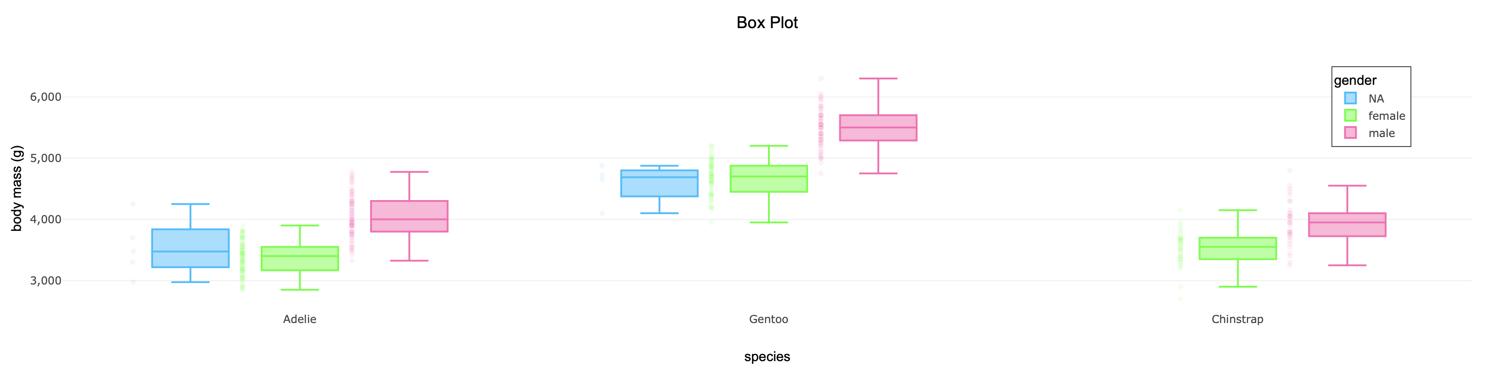Toggle the male legend entry
This screenshot has width=1496, height=382.
click(1381, 133)
